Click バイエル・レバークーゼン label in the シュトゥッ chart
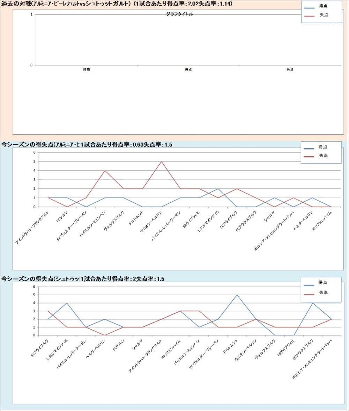The width and height of the screenshot is (349, 411). point(72,354)
